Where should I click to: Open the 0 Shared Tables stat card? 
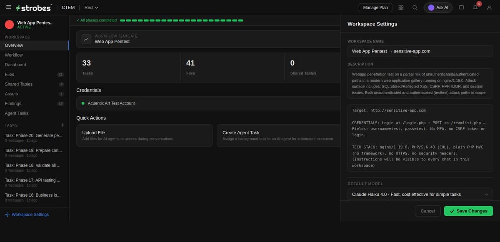tap(312, 67)
